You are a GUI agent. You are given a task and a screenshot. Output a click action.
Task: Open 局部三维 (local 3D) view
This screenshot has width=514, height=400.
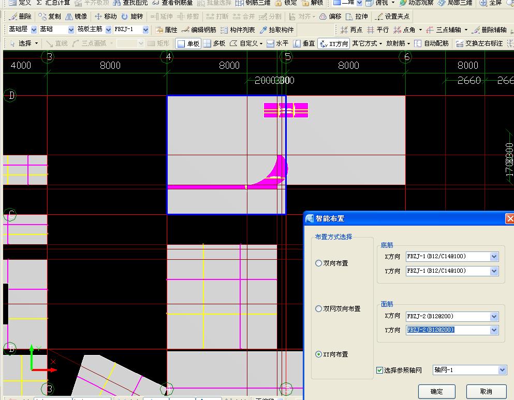point(456,3)
